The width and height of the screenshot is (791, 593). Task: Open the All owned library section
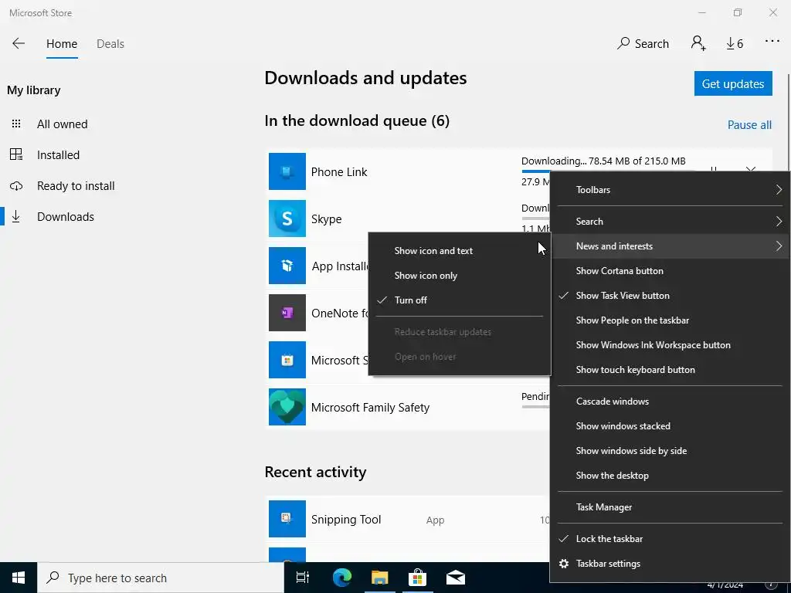click(x=62, y=124)
